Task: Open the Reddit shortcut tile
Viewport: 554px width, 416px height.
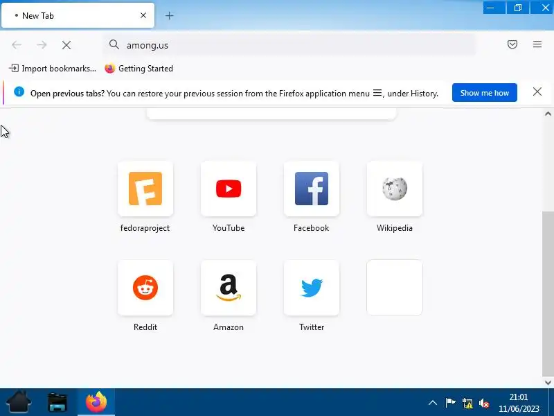Action: [x=145, y=288]
